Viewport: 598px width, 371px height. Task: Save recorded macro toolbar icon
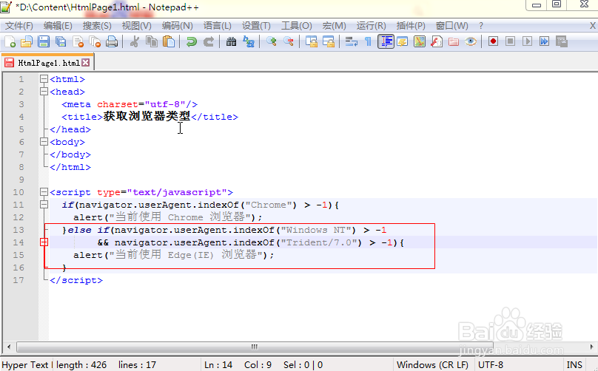[x=562, y=41]
